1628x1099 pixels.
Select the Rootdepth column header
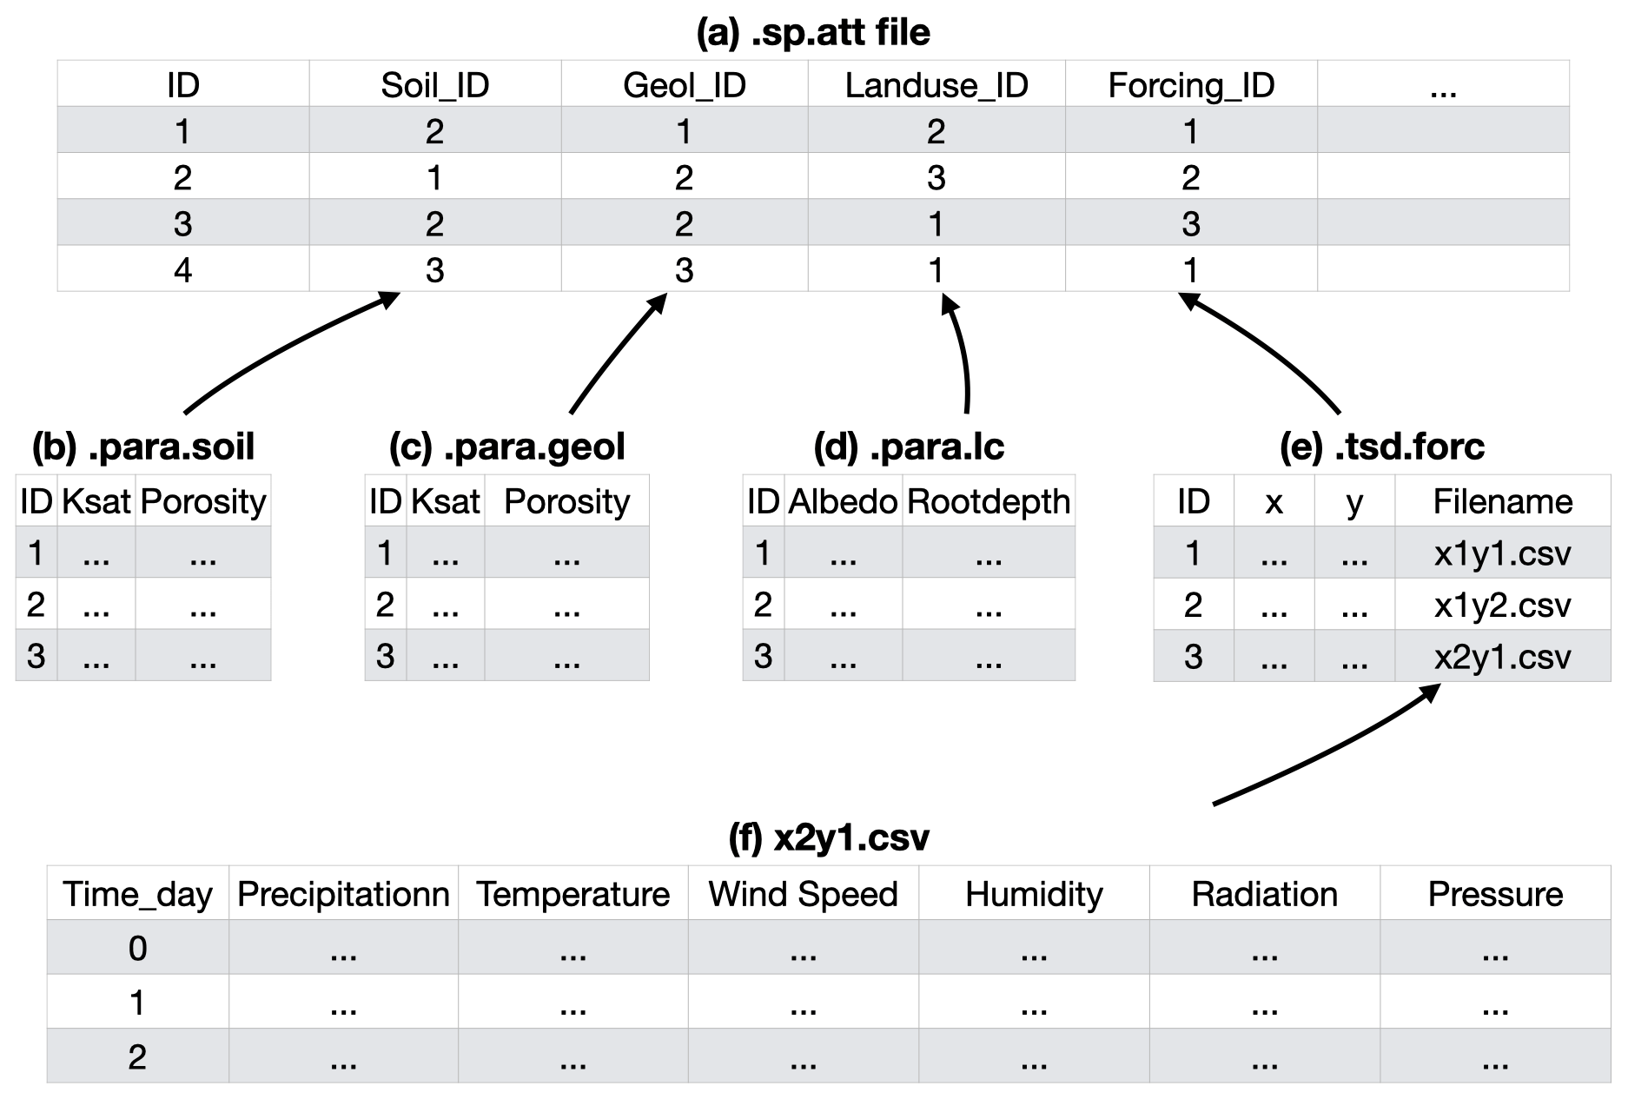pyautogui.click(x=988, y=501)
